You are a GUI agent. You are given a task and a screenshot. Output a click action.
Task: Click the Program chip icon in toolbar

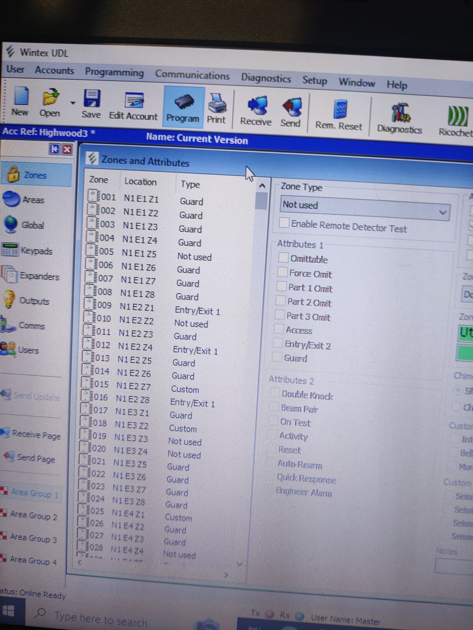(x=183, y=103)
